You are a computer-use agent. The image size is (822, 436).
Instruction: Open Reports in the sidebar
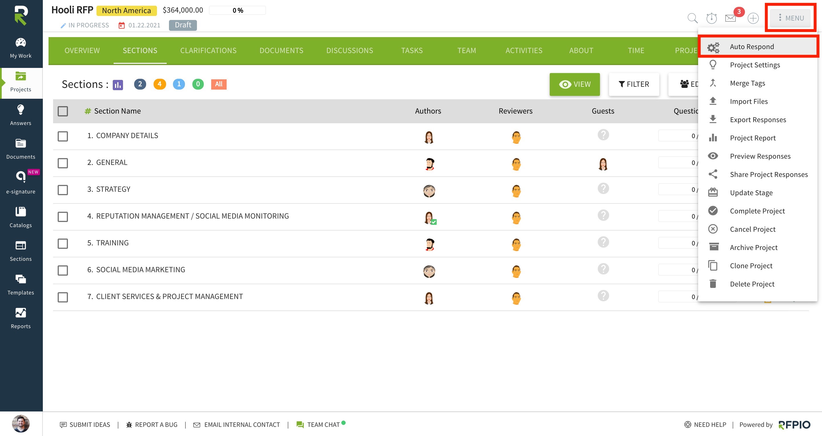point(21,318)
